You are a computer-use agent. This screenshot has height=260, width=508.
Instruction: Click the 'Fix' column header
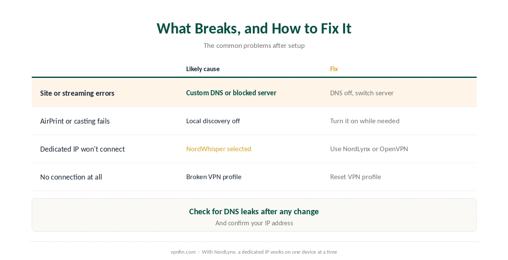coord(334,69)
